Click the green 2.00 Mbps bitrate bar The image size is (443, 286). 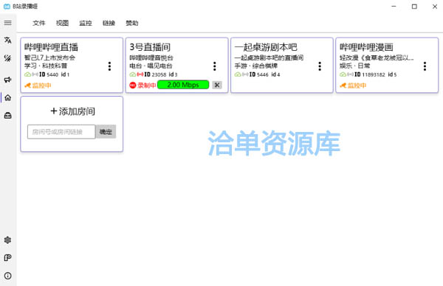point(183,85)
